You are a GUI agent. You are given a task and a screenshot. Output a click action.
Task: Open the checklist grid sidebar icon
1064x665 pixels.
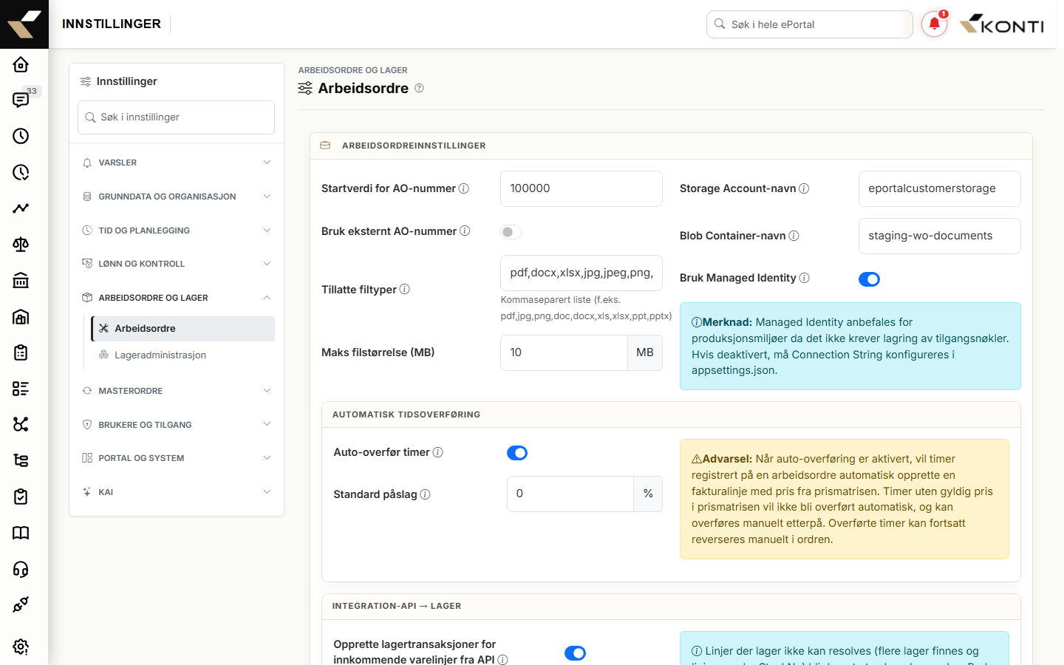coord(21,389)
